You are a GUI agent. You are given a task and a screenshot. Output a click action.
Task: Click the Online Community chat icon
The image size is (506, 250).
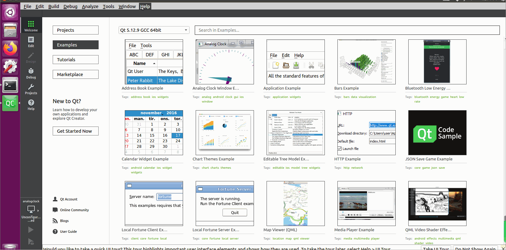point(55,210)
